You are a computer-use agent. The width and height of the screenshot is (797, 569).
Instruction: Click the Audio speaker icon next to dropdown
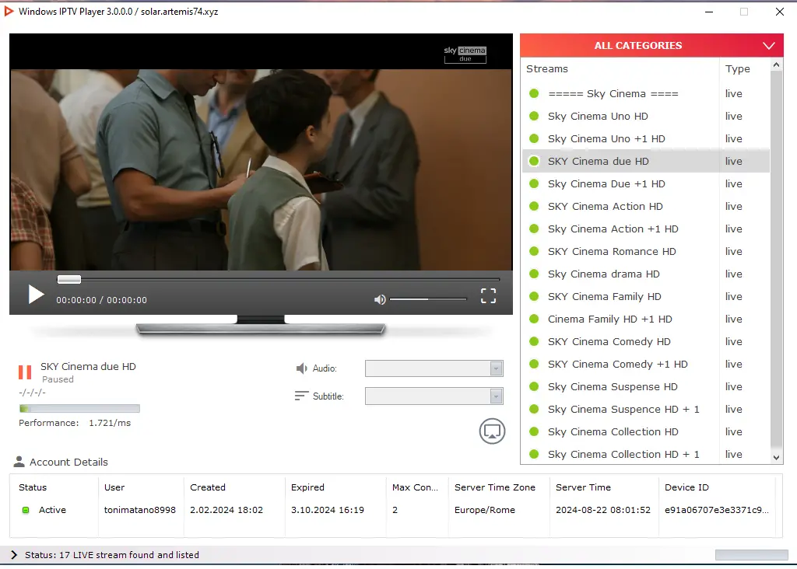pyautogui.click(x=301, y=368)
